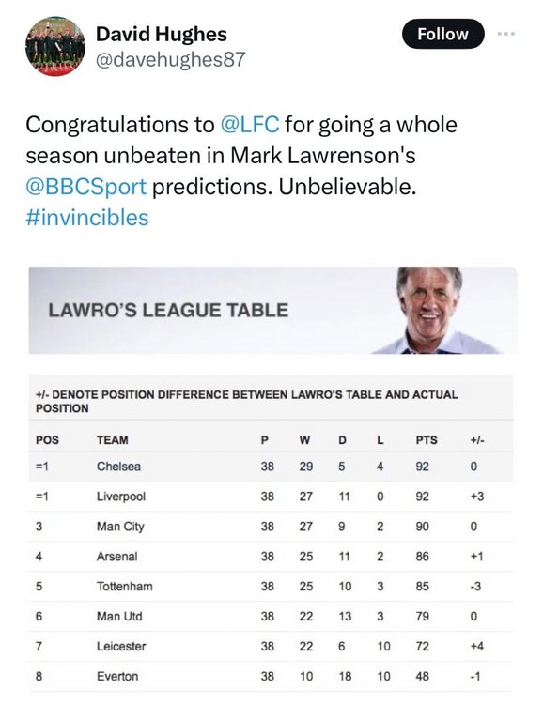Open the Lawro's League Table banner image

pos(272,311)
